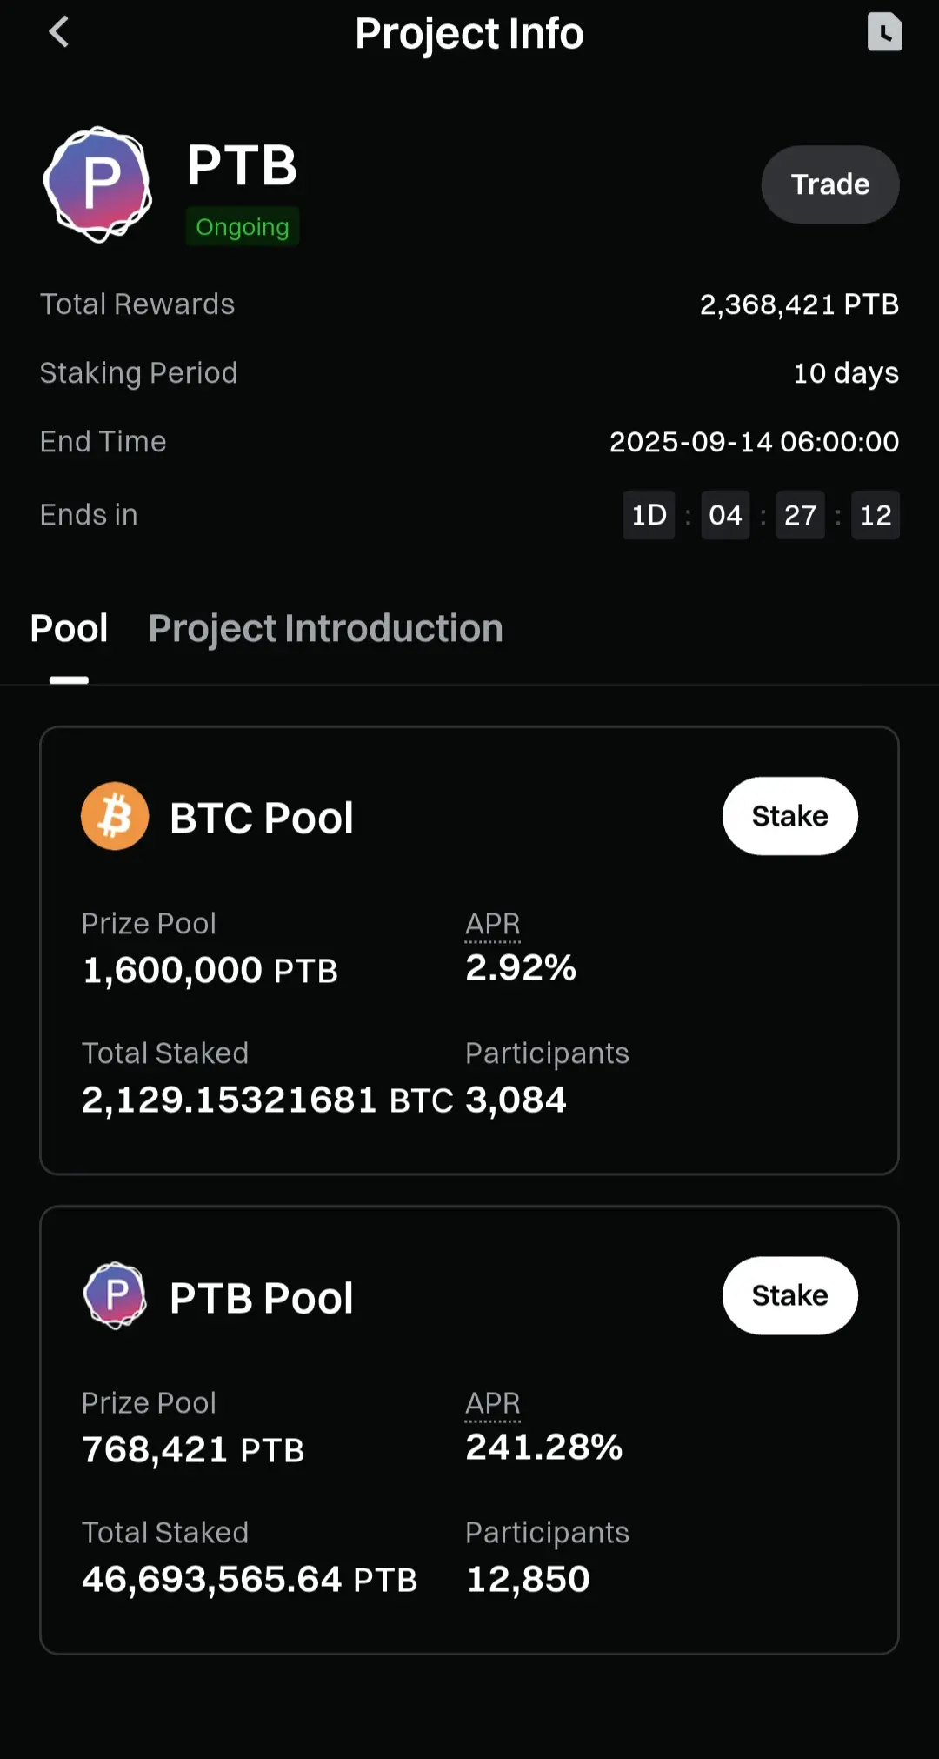This screenshot has width=939, height=1759.
Task: Tap the End Time 2025-09-14 value
Action: tap(754, 442)
